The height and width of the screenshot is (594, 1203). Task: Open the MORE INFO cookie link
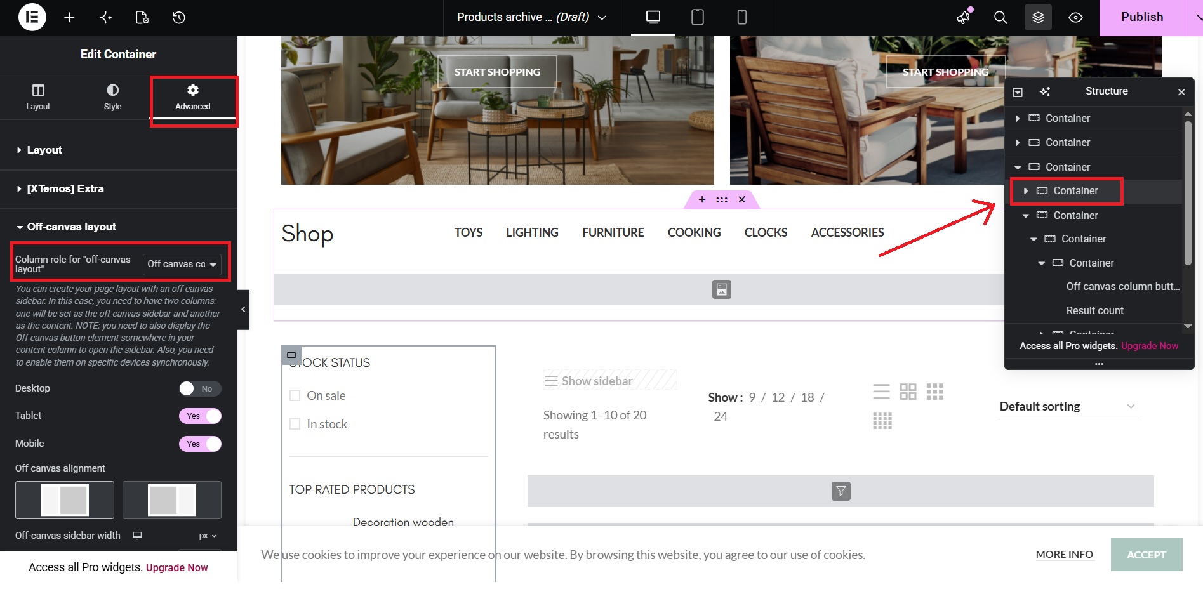[x=1065, y=554]
